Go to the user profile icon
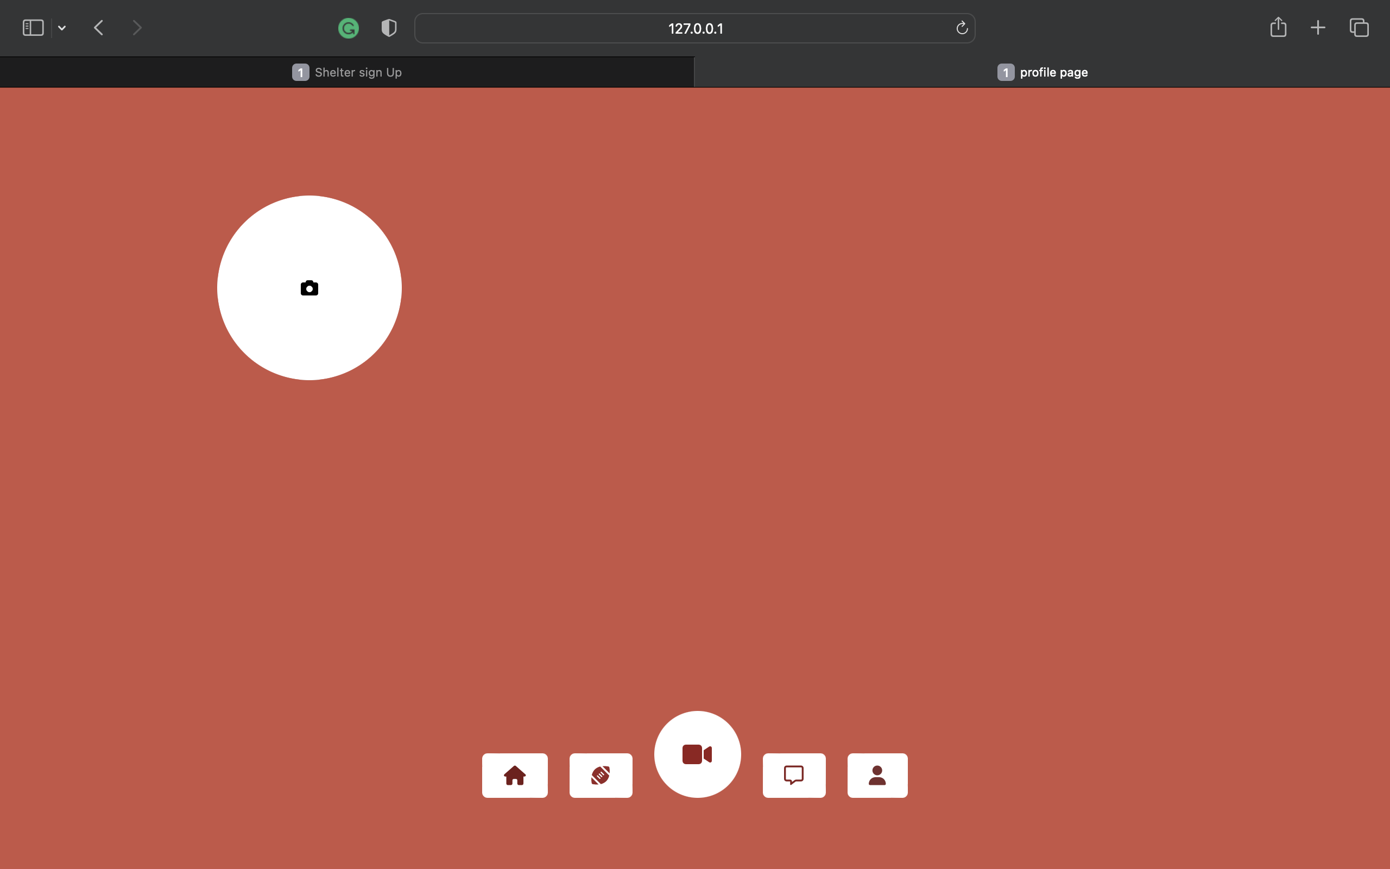 click(877, 776)
